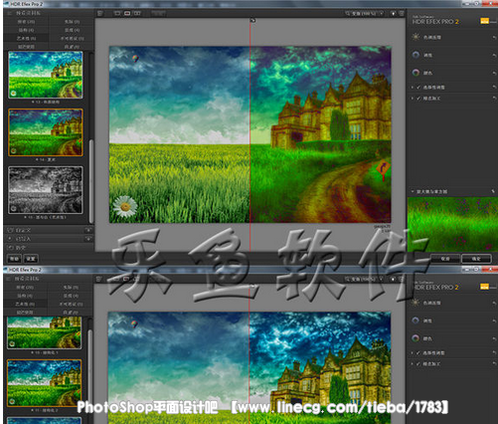Click the Tonality circle icon, upper window
The image size is (498, 424).
coord(415,55)
